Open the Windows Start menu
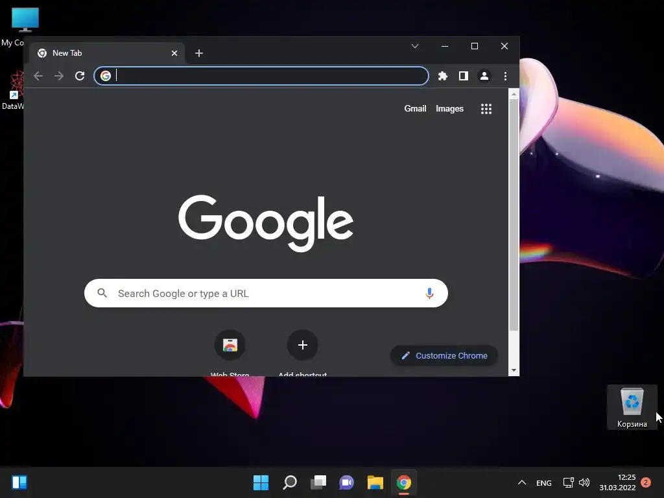This screenshot has height=498, width=664. click(261, 482)
